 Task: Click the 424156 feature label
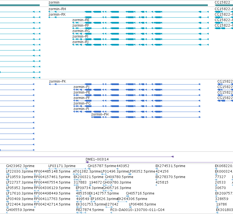point(162,171)
